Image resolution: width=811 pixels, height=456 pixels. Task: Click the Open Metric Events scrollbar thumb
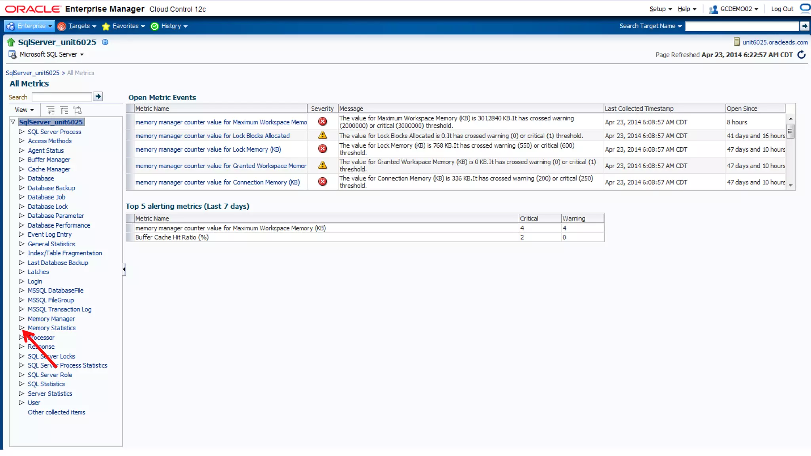(x=790, y=131)
